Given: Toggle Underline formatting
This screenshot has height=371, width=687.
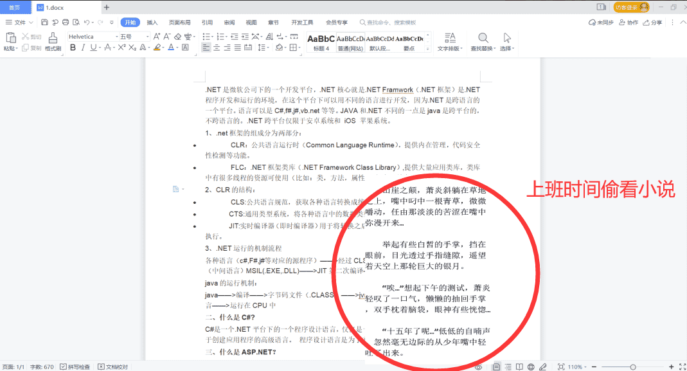Looking at the screenshot, I should click(x=93, y=48).
